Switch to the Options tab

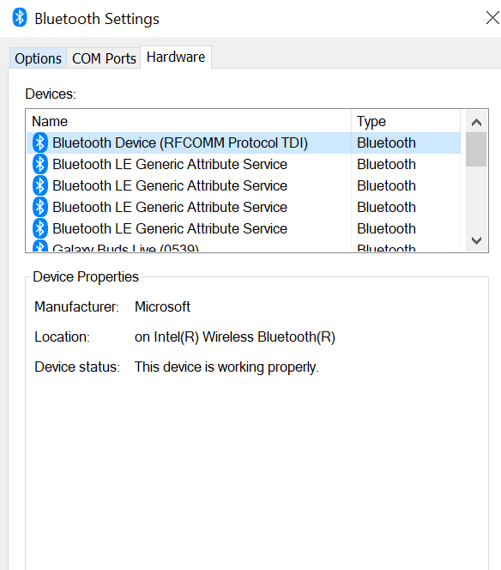[x=38, y=58]
